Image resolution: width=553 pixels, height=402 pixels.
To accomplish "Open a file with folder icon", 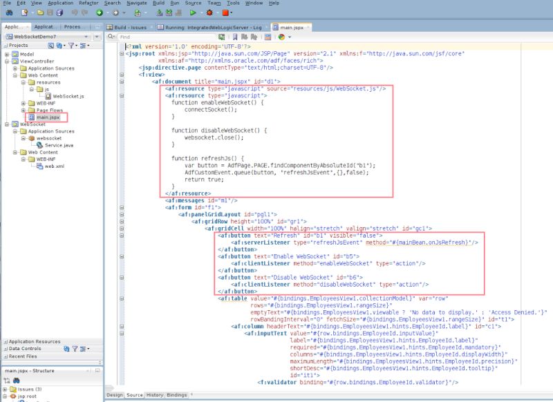I will [x=41, y=12].
